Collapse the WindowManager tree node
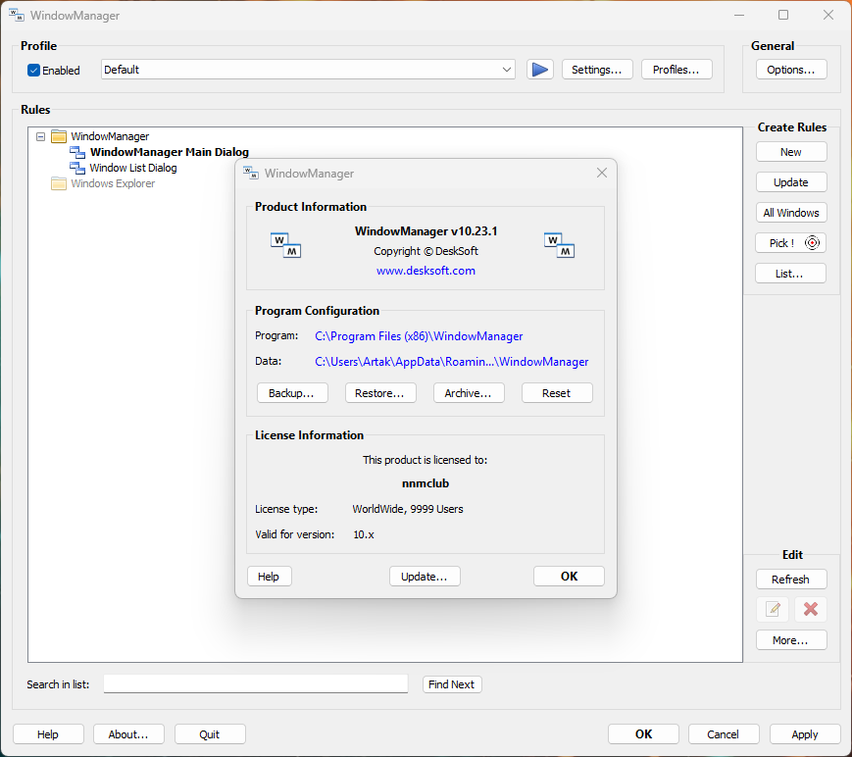The height and width of the screenshot is (757, 852). (41, 136)
